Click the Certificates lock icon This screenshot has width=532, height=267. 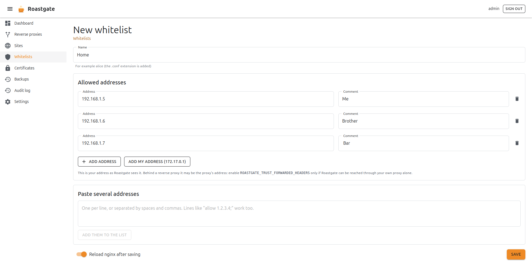tap(8, 68)
